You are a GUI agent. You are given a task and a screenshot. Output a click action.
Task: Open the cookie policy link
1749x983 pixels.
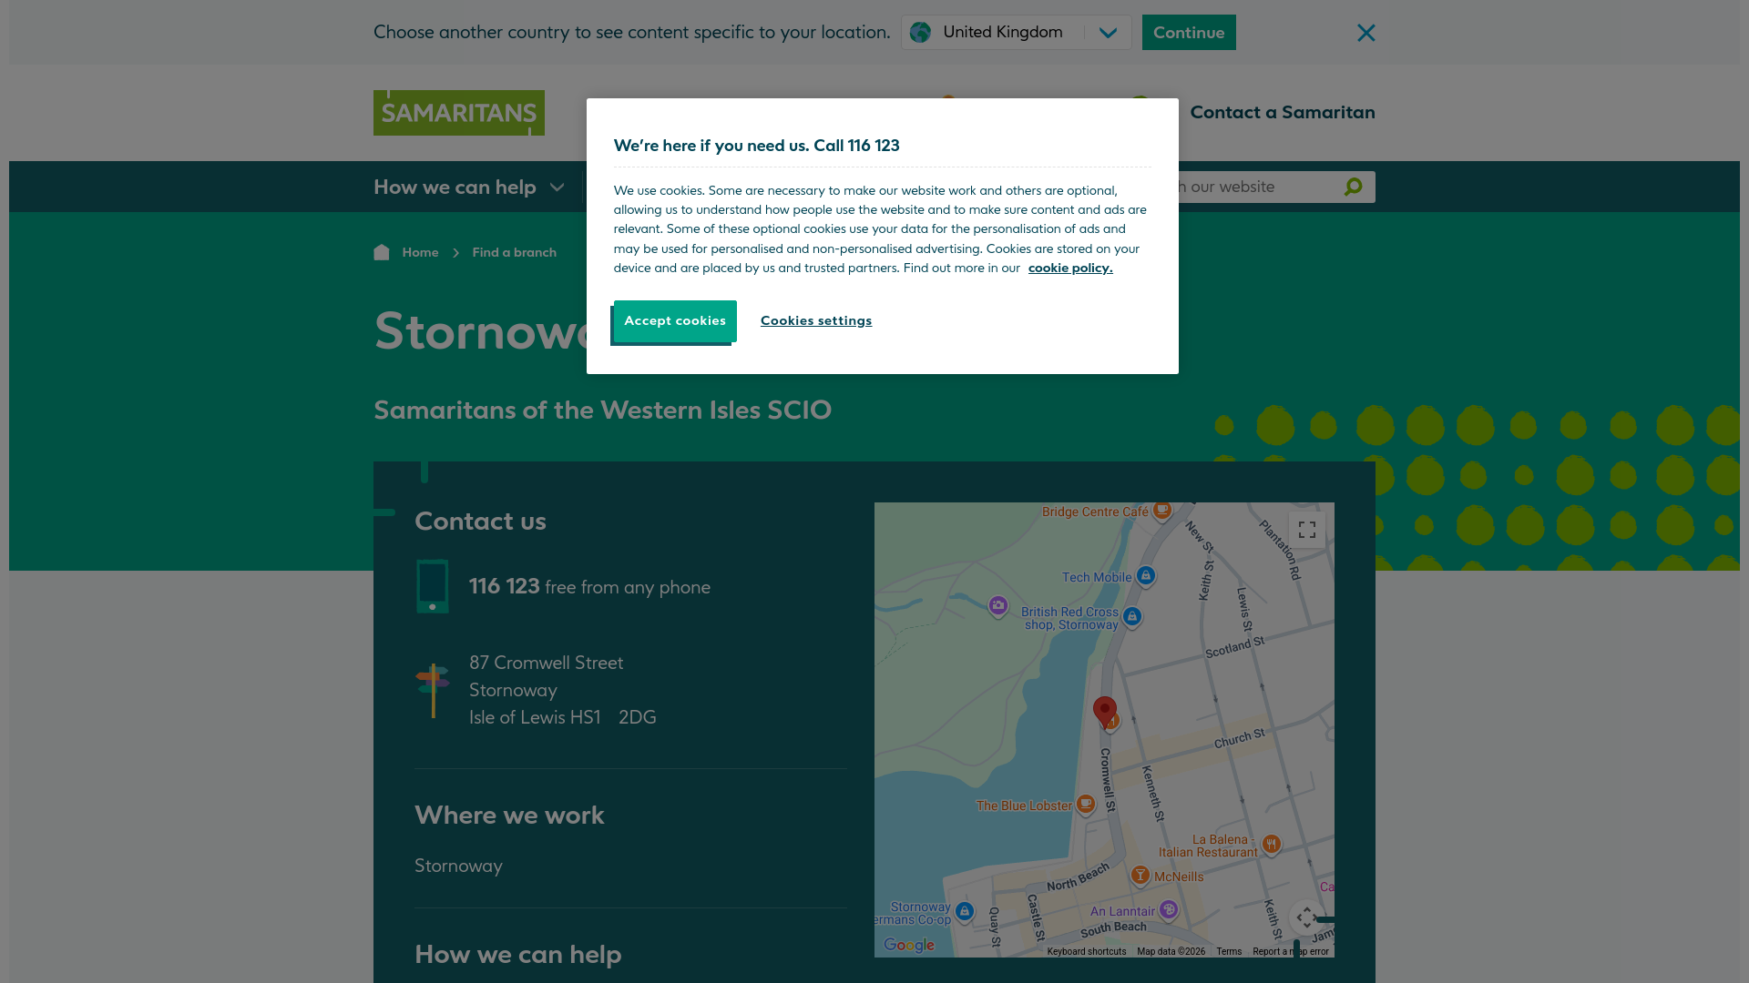click(1070, 268)
